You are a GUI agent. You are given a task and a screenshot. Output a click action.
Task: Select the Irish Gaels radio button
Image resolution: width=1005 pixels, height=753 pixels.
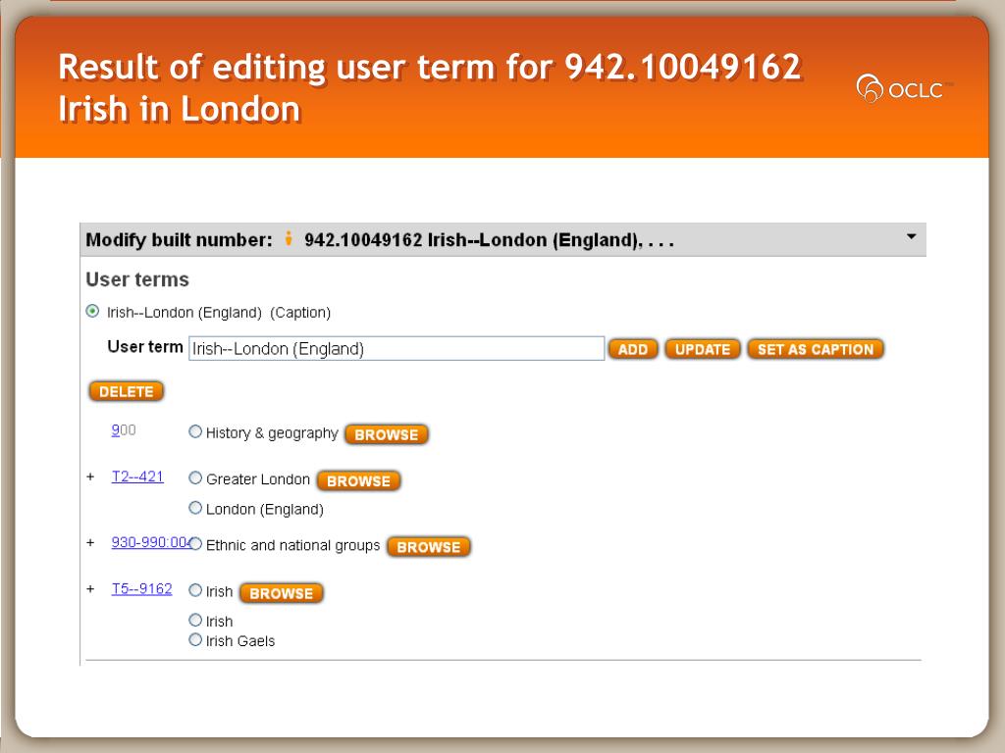tap(195, 639)
